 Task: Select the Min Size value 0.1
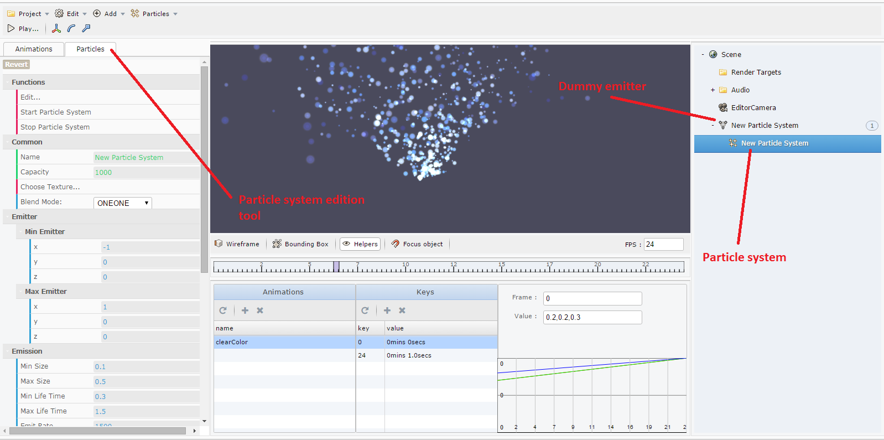(146, 366)
